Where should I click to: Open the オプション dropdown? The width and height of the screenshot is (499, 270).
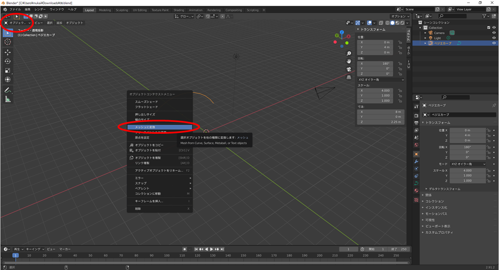400,16
